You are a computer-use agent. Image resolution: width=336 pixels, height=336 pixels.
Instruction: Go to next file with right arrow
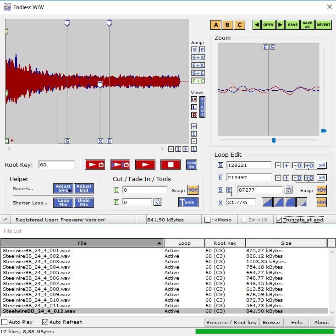coord(280,25)
